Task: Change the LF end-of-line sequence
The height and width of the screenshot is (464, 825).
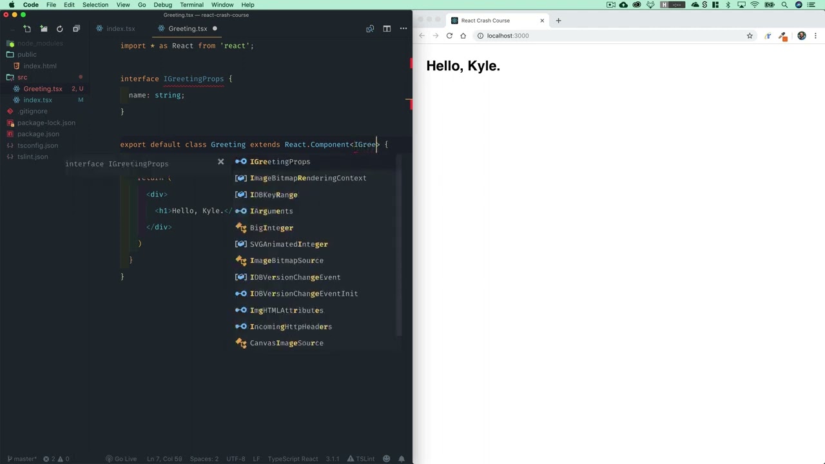Action: (x=257, y=459)
